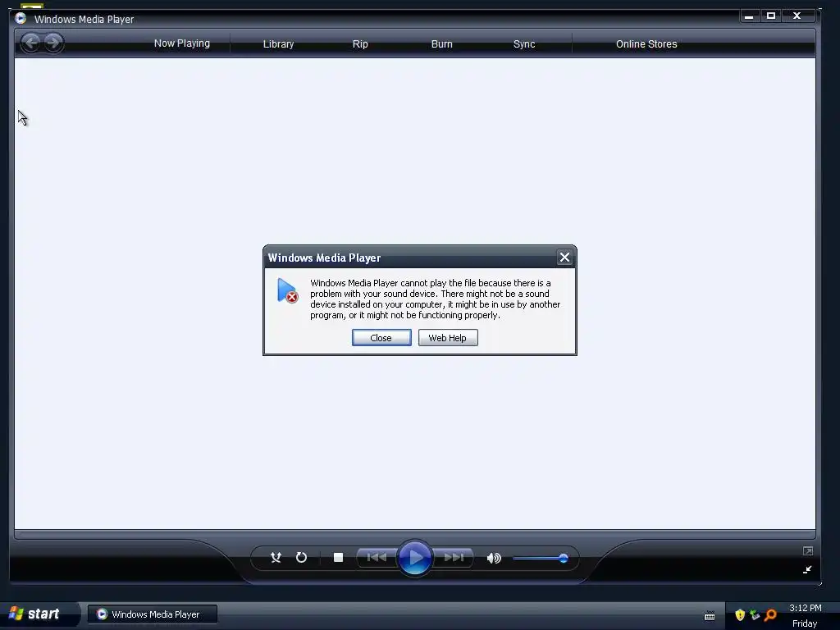Screen dimensions: 840x630
Task: Stop playback with the Stop button
Action: point(338,558)
